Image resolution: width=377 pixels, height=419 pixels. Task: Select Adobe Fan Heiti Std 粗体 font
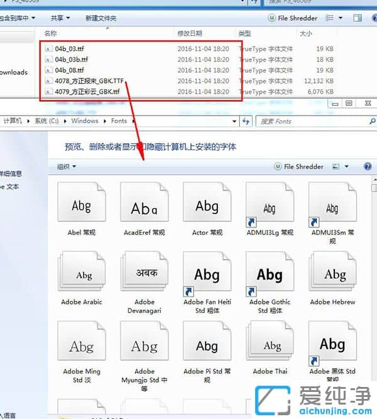tap(207, 274)
